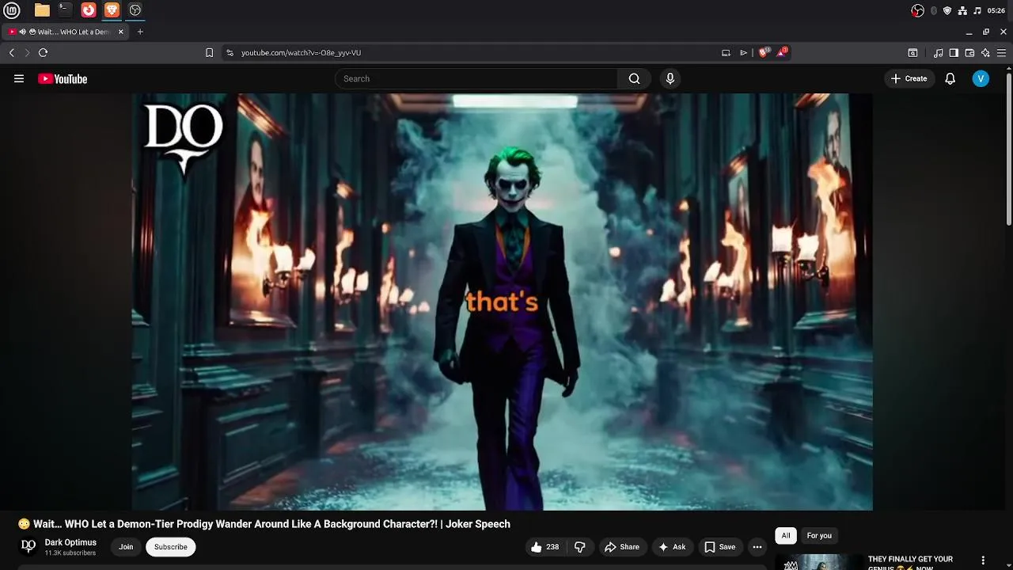Click the video player to pause

tap(503, 302)
